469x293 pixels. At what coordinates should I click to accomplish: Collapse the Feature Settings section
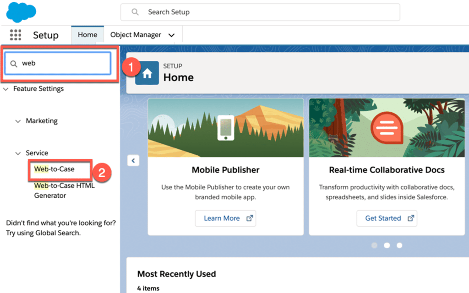pos(6,89)
